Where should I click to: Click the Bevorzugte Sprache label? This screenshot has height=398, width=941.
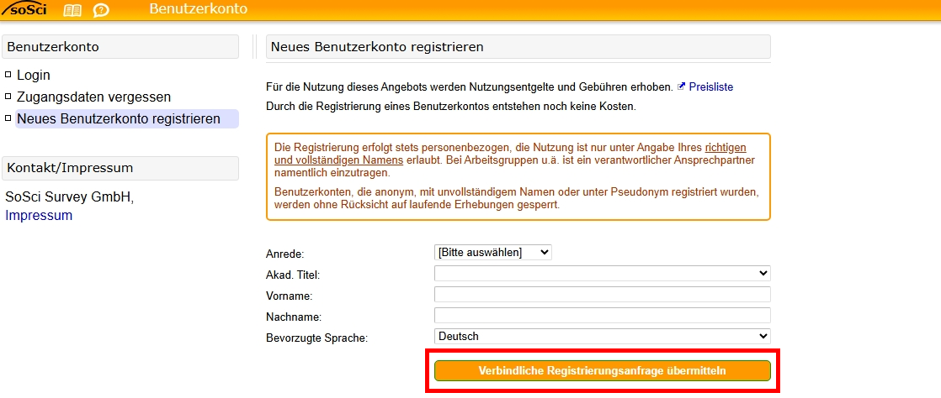[316, 338]
